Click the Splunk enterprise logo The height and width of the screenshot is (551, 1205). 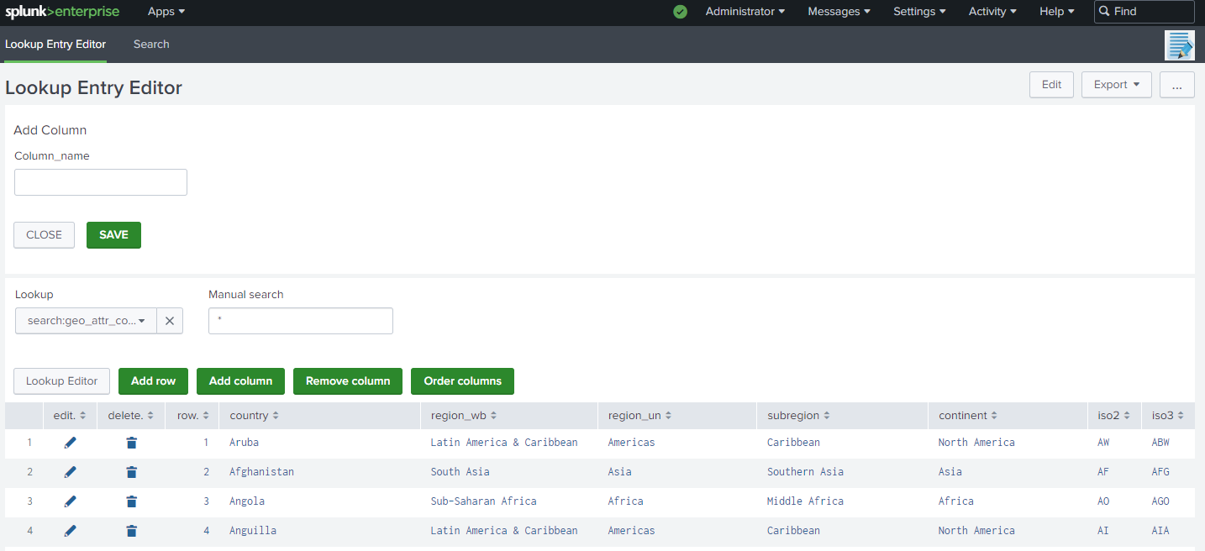tap(62, 12)
